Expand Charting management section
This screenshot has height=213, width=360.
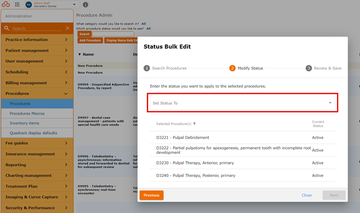click(37, 175)
